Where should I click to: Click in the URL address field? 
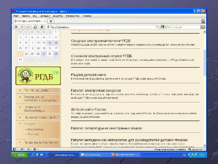[102, 27]
